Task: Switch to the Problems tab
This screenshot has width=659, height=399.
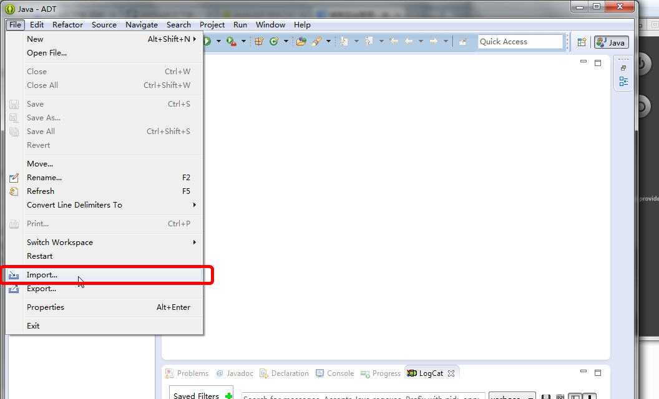Action: pos(187,373)
